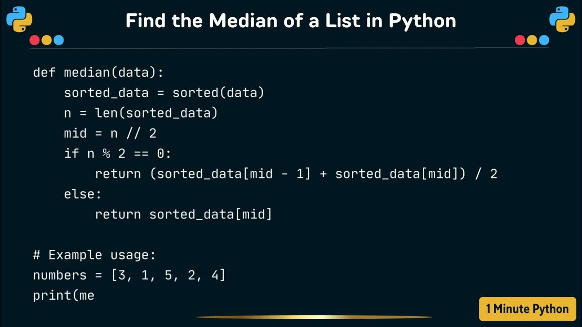Click the mid = n // 2 line
The image size is (582, 327).
coord(110,133)
